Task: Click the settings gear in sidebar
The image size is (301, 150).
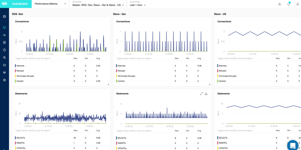Action: tap(4, 80)
